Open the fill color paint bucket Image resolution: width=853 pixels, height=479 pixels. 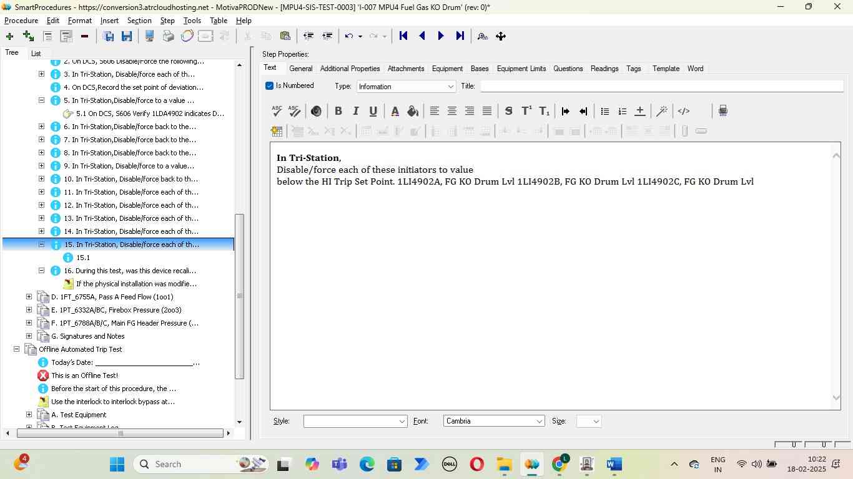pos(412,111)
